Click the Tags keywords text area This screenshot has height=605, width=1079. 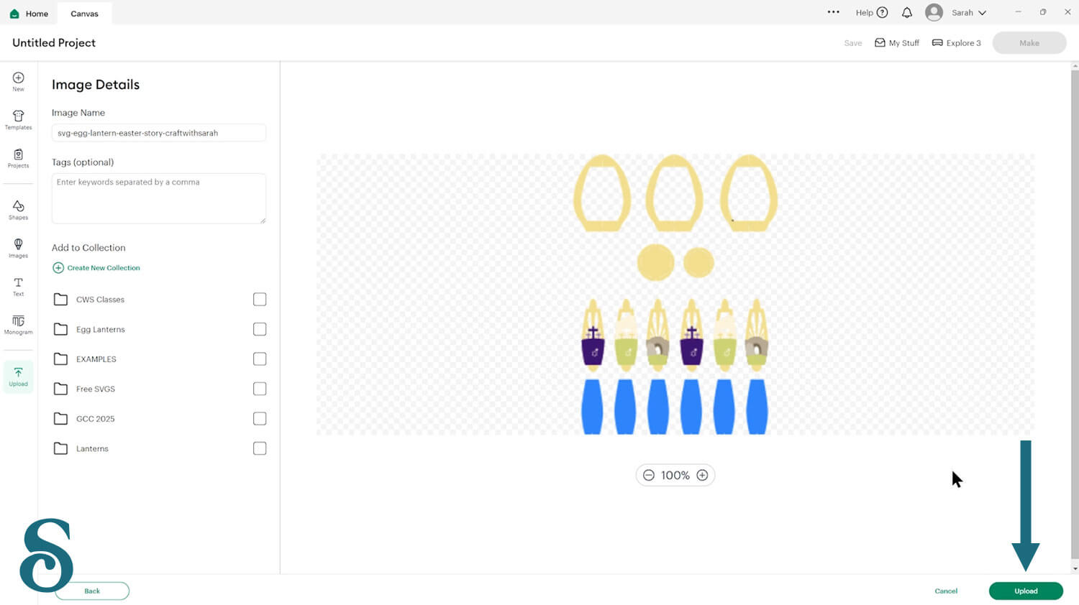click(159, 198)
